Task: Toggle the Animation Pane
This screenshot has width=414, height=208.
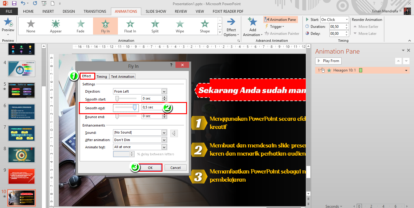Action: [x=280, y=19]
